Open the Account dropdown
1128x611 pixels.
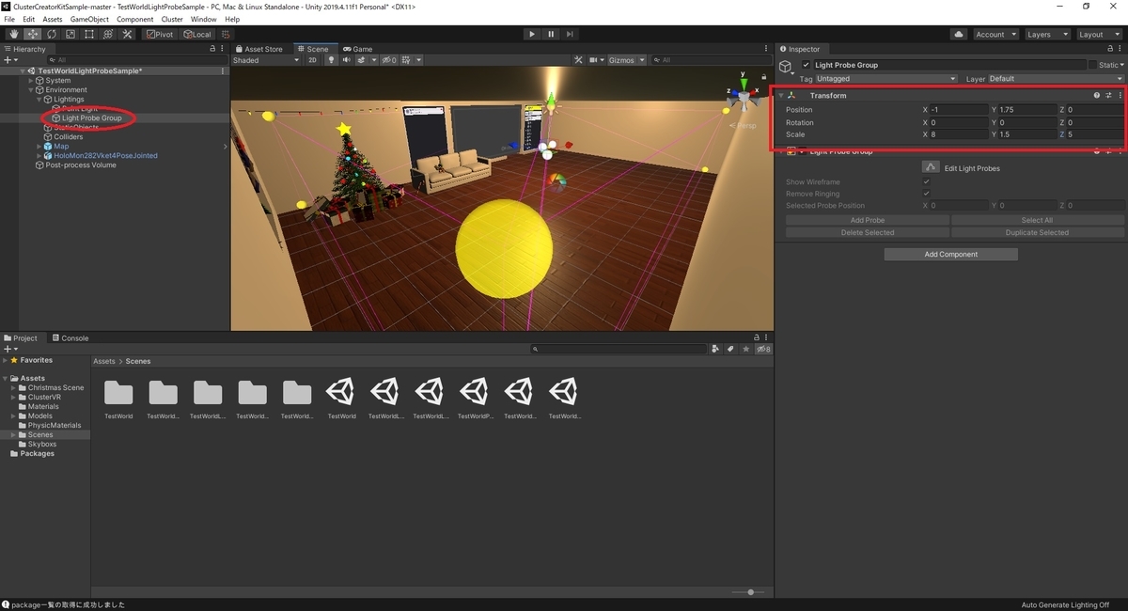click(x=995, y=34)
